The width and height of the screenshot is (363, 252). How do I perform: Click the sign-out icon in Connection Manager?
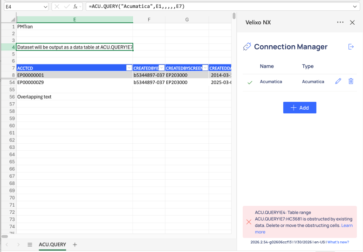tap(351, 47)
